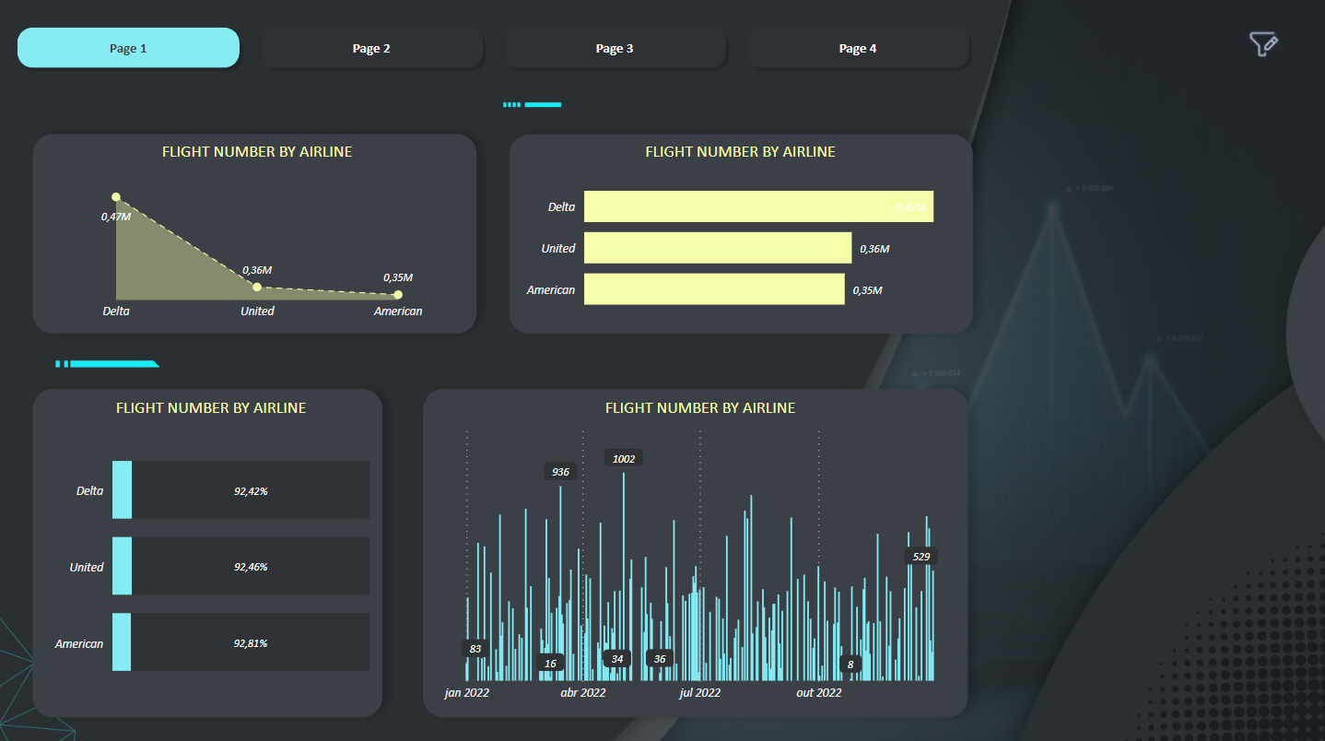Click the jul 2022 axis label
Screen dimensions: 1325x741
click(x=700, y=692)
